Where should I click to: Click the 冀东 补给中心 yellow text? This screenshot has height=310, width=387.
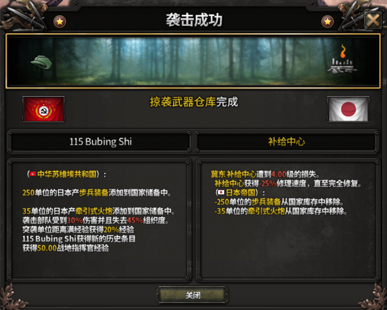pos(234,174)
